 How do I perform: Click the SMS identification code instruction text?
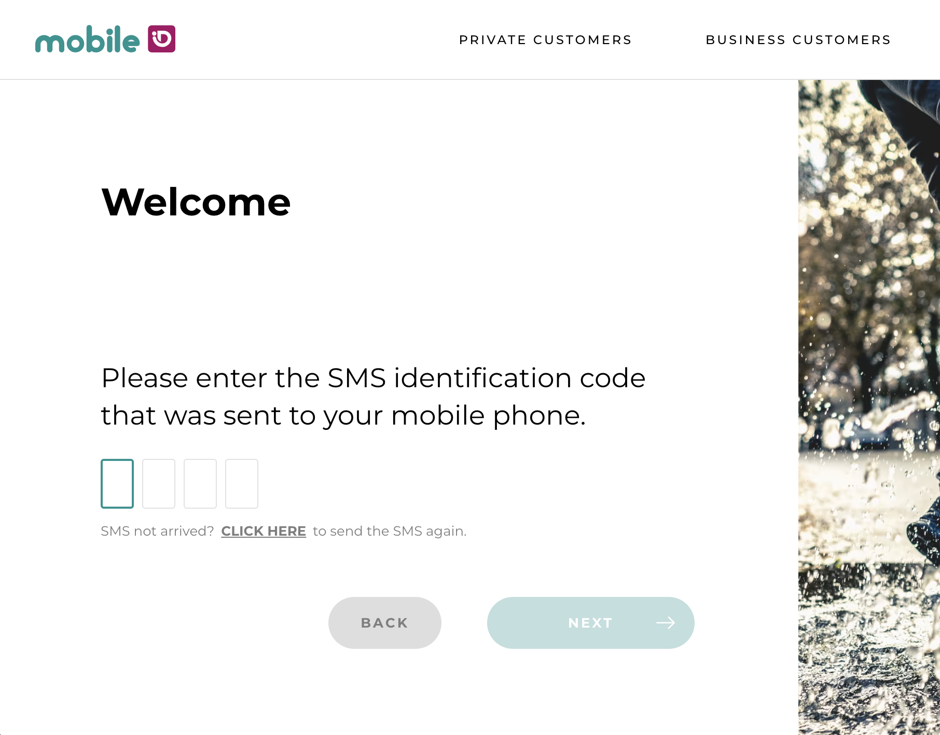tap(373, 397)
